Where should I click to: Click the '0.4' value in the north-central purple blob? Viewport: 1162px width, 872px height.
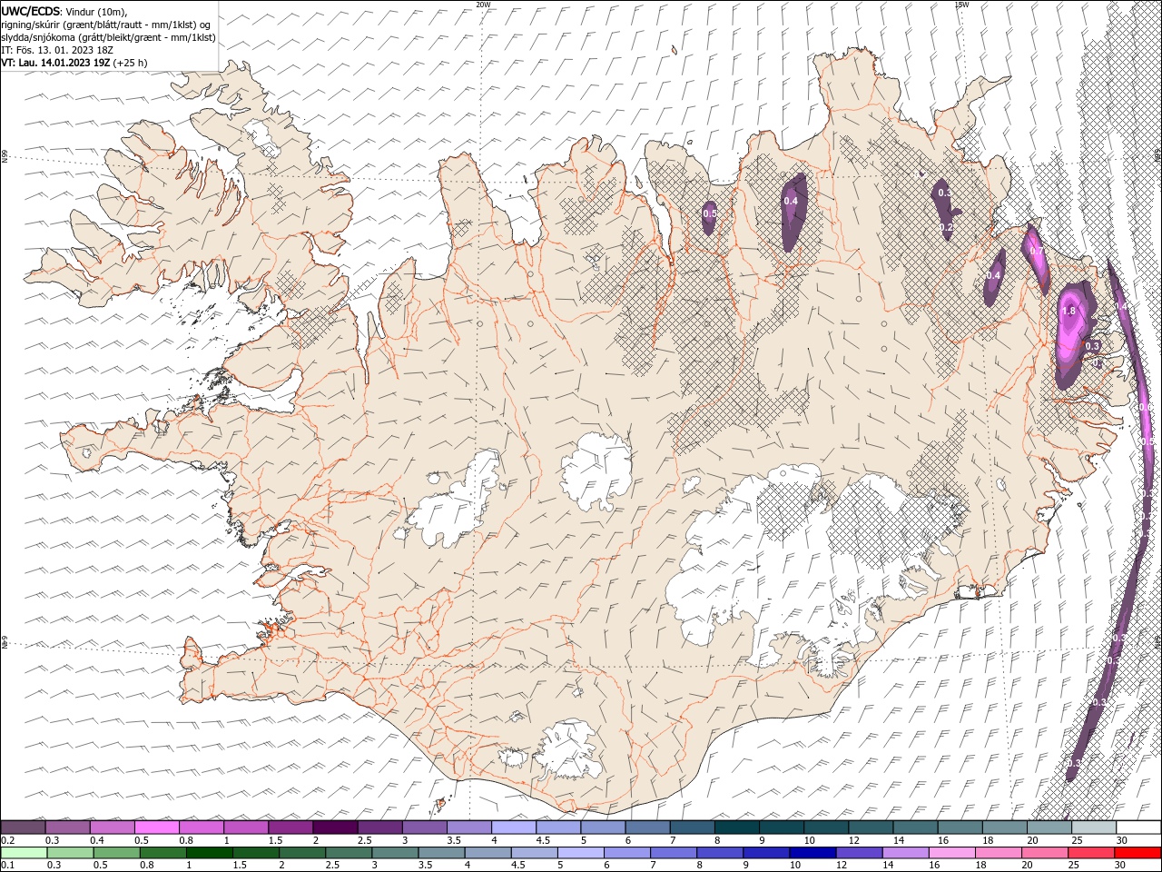pyautogui.click(x=791, y=201)
